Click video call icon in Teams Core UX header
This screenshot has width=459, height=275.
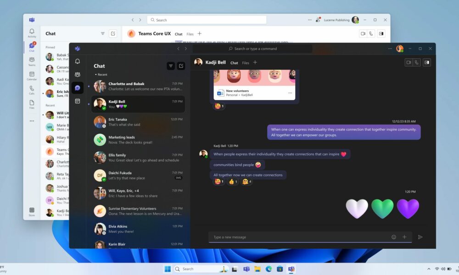coord(363,33)
